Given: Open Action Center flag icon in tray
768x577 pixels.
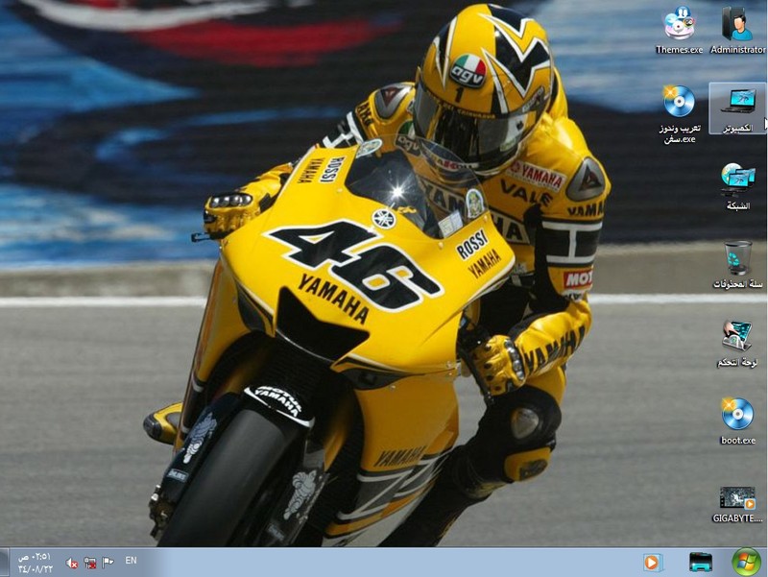Looking at the screenshot, I should 108,562.
